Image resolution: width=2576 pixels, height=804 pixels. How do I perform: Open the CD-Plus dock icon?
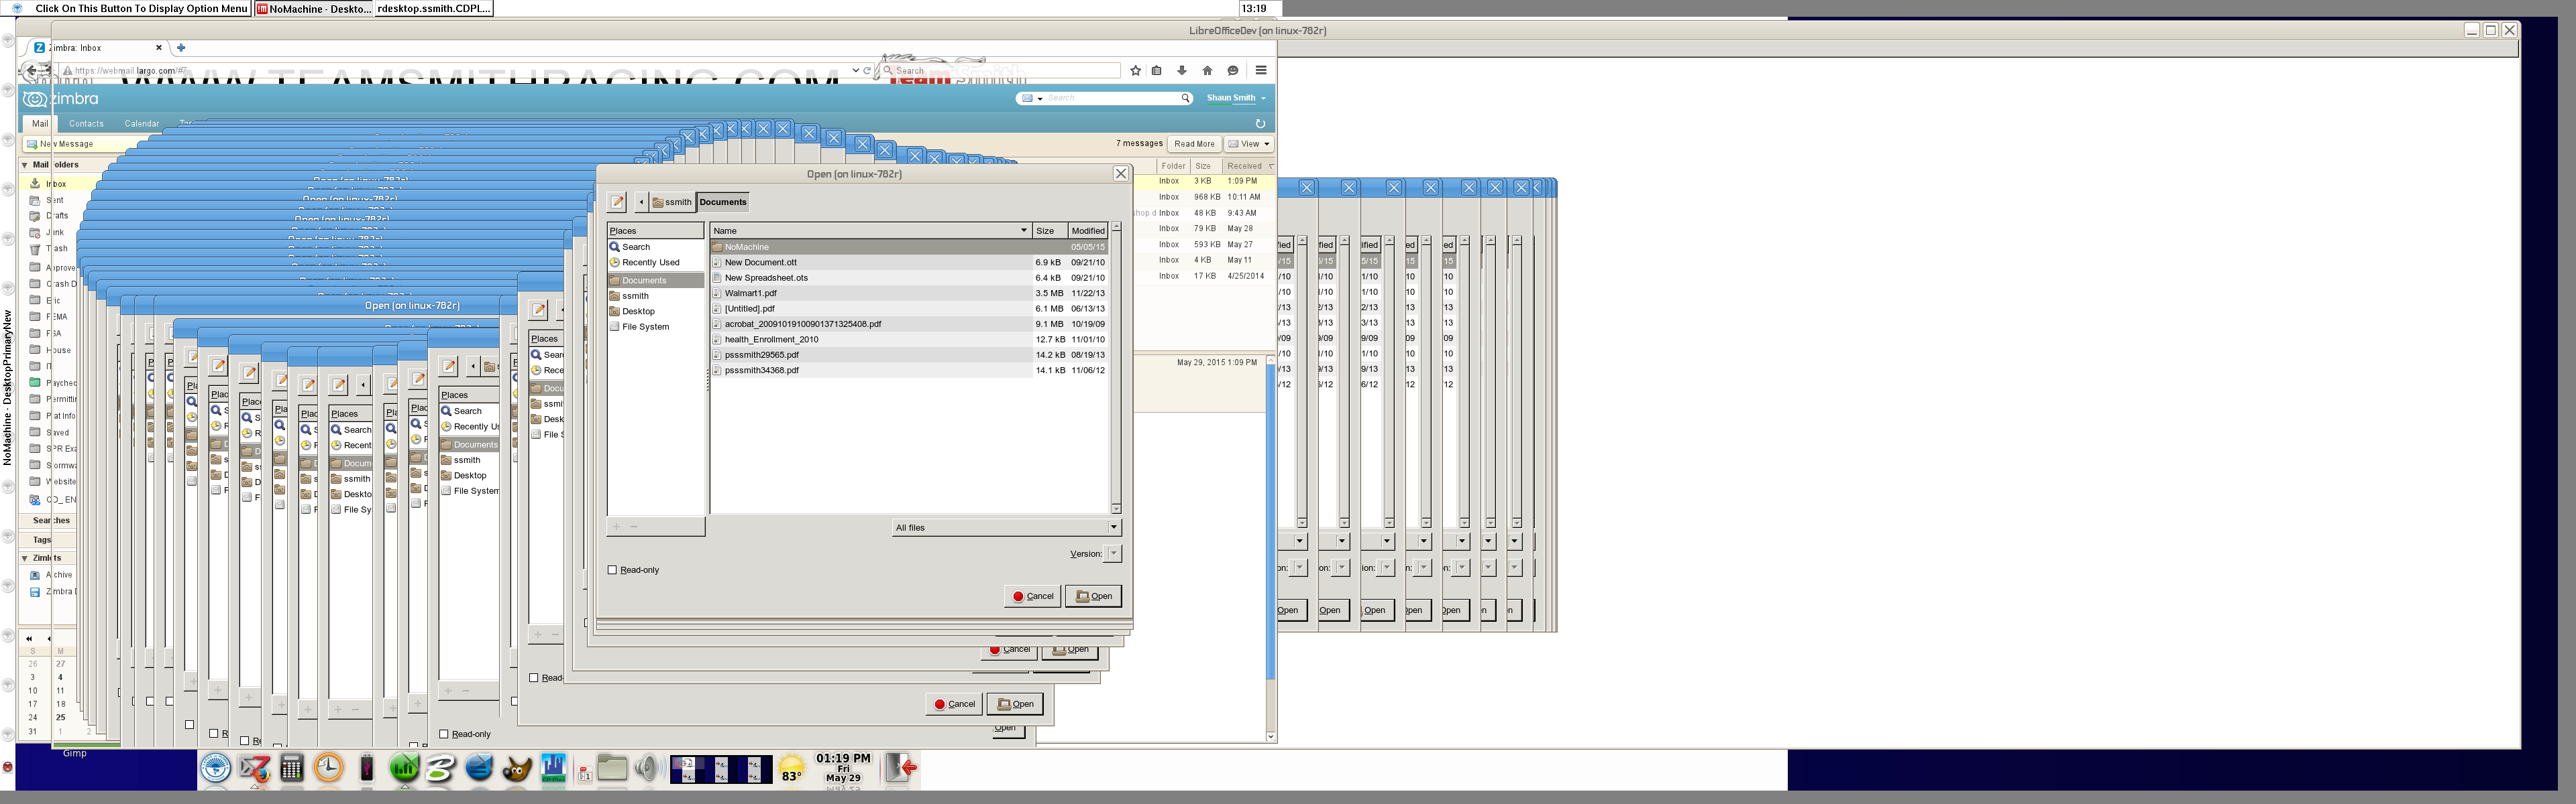[554, 768]
